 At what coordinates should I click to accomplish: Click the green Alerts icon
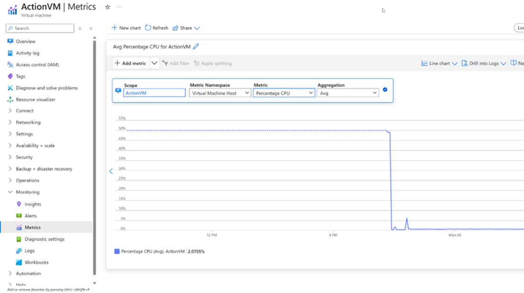(x=19, y=216)
